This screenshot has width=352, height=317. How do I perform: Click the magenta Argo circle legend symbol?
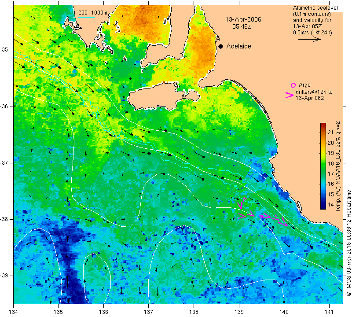pos(293,85)
